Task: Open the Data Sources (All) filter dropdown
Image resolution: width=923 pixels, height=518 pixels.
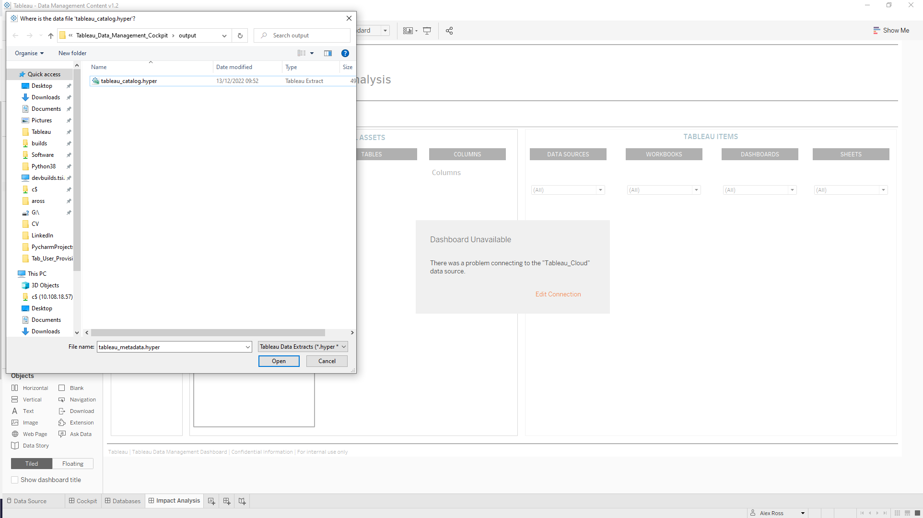Action: tap(600, 190)
